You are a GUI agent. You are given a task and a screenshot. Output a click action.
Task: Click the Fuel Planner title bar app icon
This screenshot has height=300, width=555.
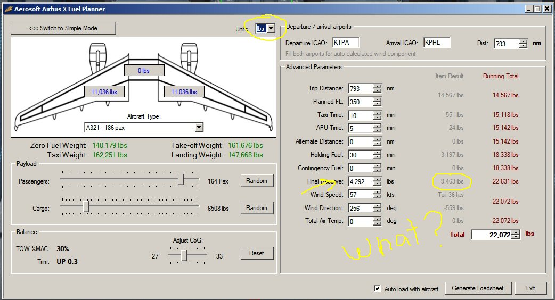[x=9, y=9]
